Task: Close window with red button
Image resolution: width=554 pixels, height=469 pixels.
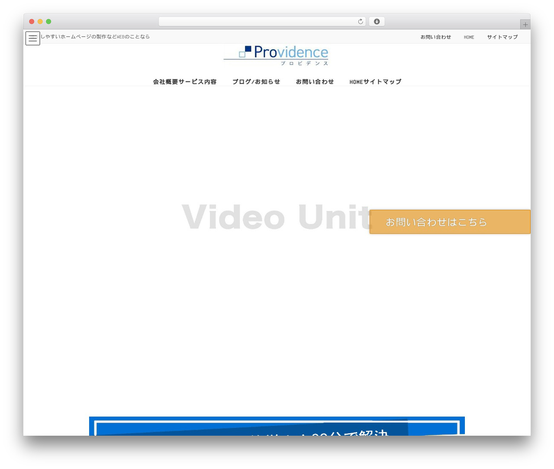Action: click(32, 22)
